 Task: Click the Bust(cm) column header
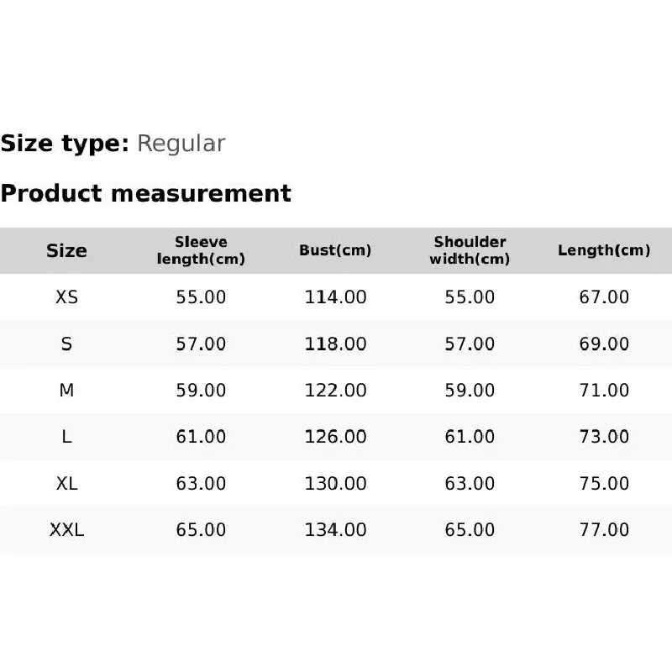[x=335, y=250]
